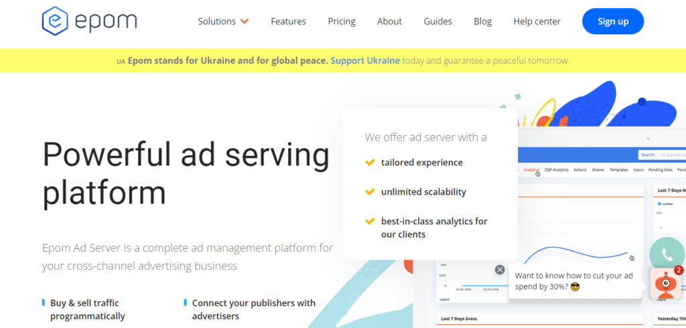Click the red notification badge on chatbot
This screenshot has width=686, height=328.
pyautogui.click(x=679, y=270)
